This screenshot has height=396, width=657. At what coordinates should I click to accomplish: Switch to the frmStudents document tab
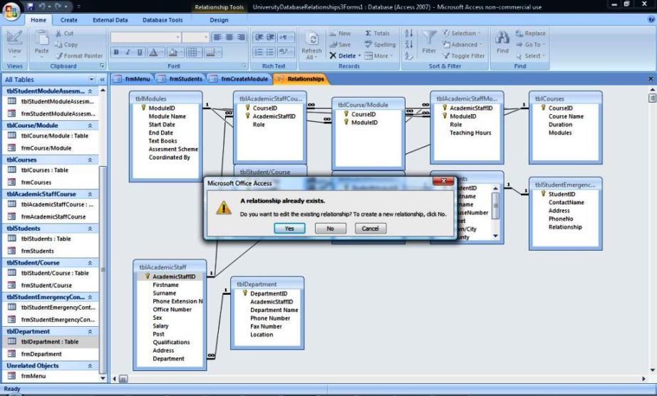coord(181,78)
